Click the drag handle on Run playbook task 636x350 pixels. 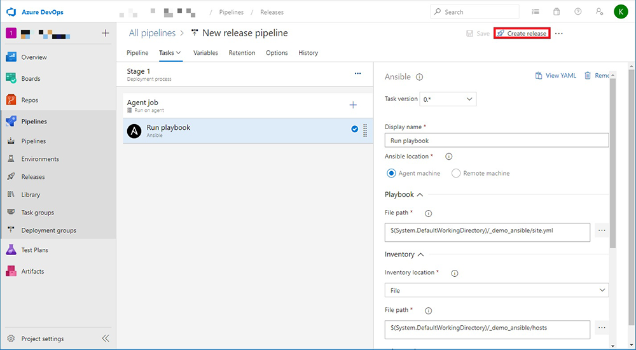pyautogui.click(x=365, y=130)
